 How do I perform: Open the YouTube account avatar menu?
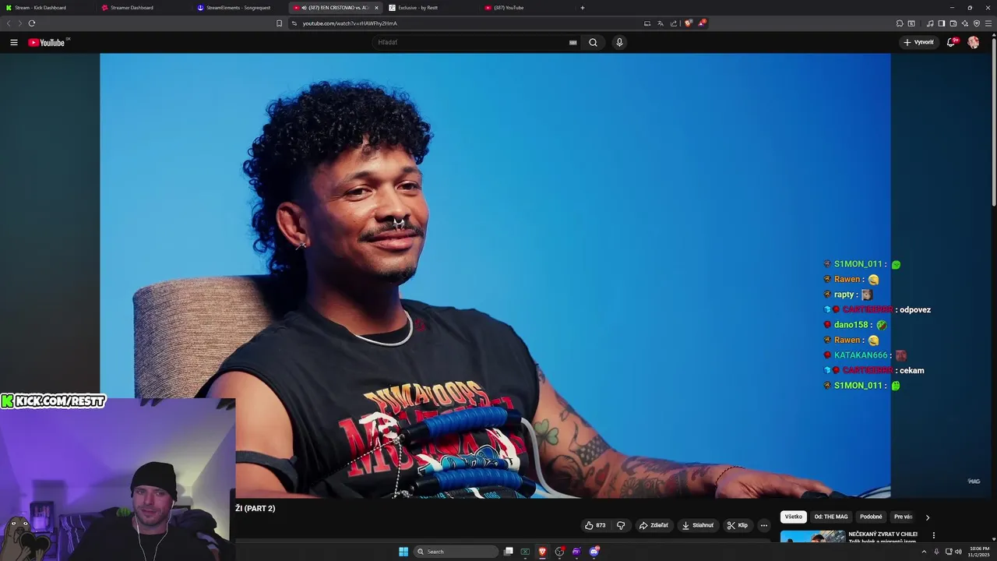click(973, 42)
